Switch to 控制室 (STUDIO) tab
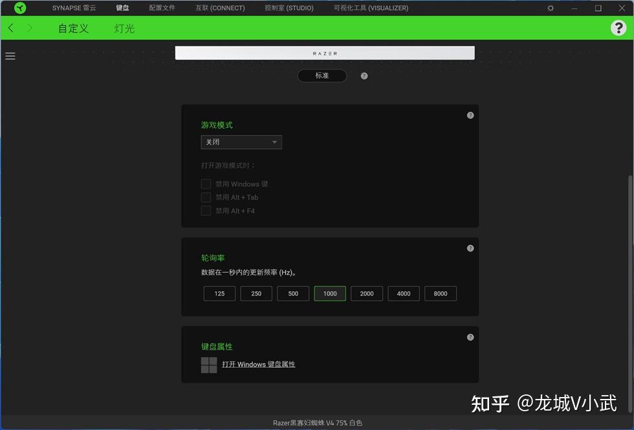The image size is (634, 430). click(x=289, y=8)
